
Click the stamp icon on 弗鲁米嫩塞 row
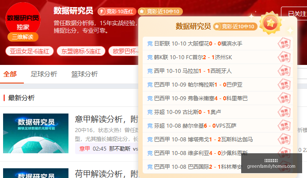click(x=284, y=98)
